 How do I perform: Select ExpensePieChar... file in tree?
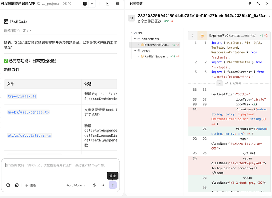(x=154, y=45)
